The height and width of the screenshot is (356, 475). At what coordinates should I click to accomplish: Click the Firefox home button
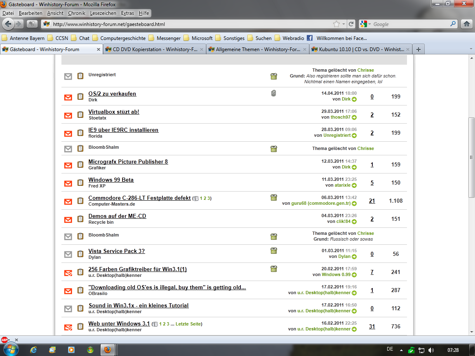466,24
